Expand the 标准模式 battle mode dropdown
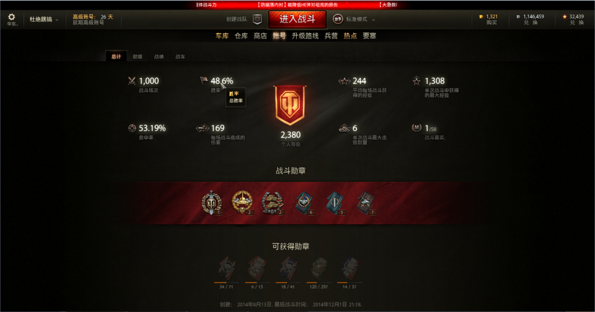The width and height of the screenshot is (595, 312). tap(360, 20)
